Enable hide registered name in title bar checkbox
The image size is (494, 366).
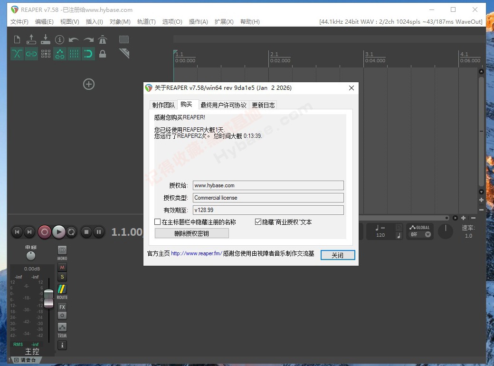coord(158,222)
